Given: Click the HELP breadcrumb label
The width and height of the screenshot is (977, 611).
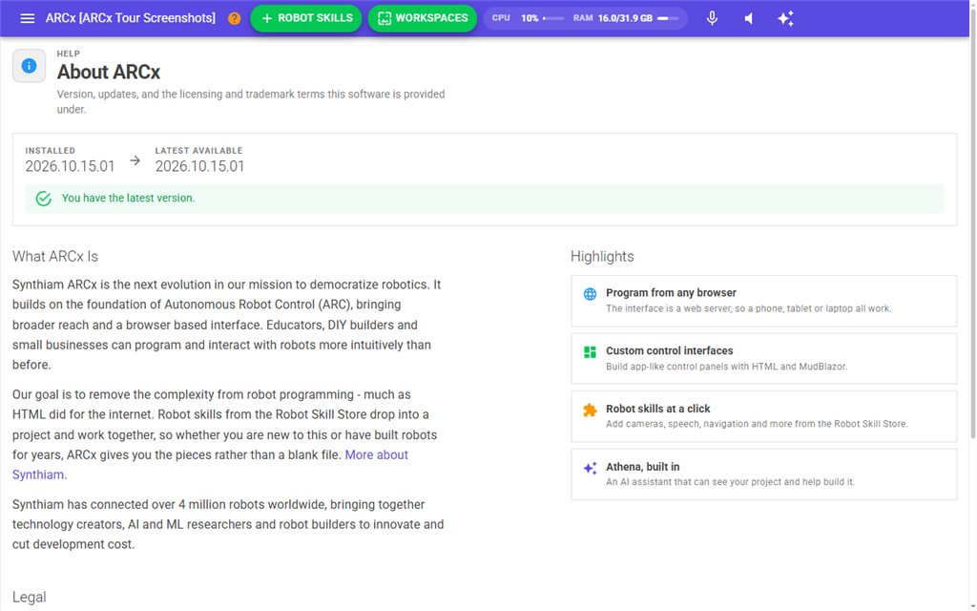Looking at the screenshot, I should pyautogui.click(x=69, y=53).
